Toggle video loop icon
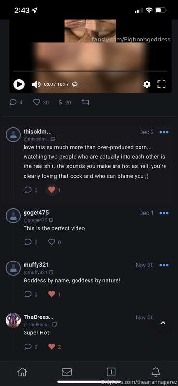 (x=75, y=84)
